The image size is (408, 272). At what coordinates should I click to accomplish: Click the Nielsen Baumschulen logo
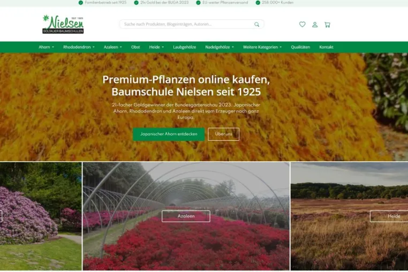click(x=63, y=24)
